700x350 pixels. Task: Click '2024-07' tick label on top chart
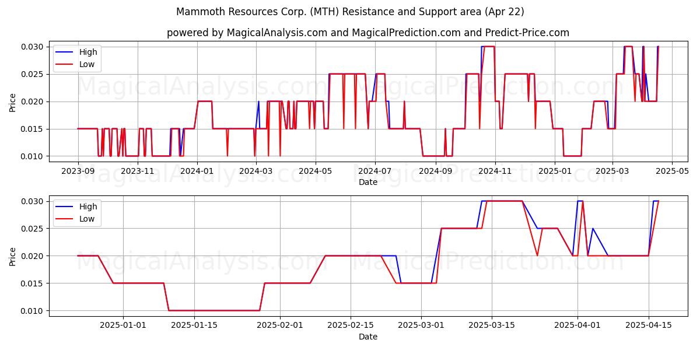(x=374, y=171)
